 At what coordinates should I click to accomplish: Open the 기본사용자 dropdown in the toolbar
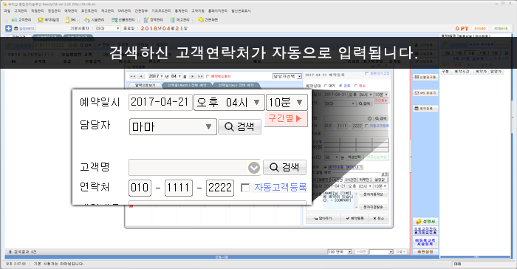(108, 29)
